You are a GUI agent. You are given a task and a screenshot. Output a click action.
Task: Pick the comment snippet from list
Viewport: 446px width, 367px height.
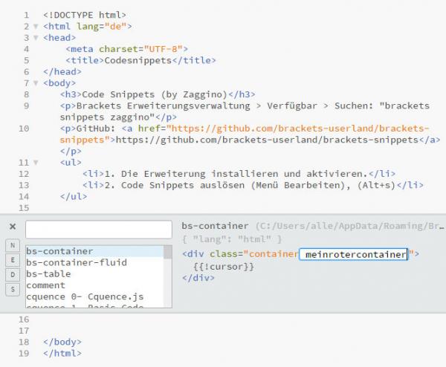click(x=45, y=285)
